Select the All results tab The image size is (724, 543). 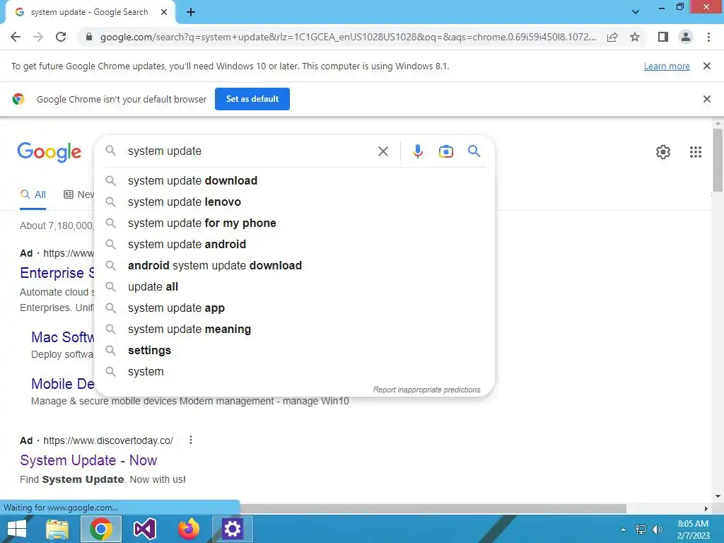coord(33,194)
